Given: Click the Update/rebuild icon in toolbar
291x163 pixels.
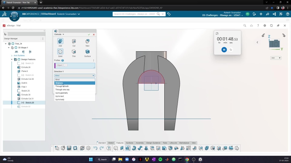Looking at the screenshot, I should pyautogui.click(x=75, y=148).
